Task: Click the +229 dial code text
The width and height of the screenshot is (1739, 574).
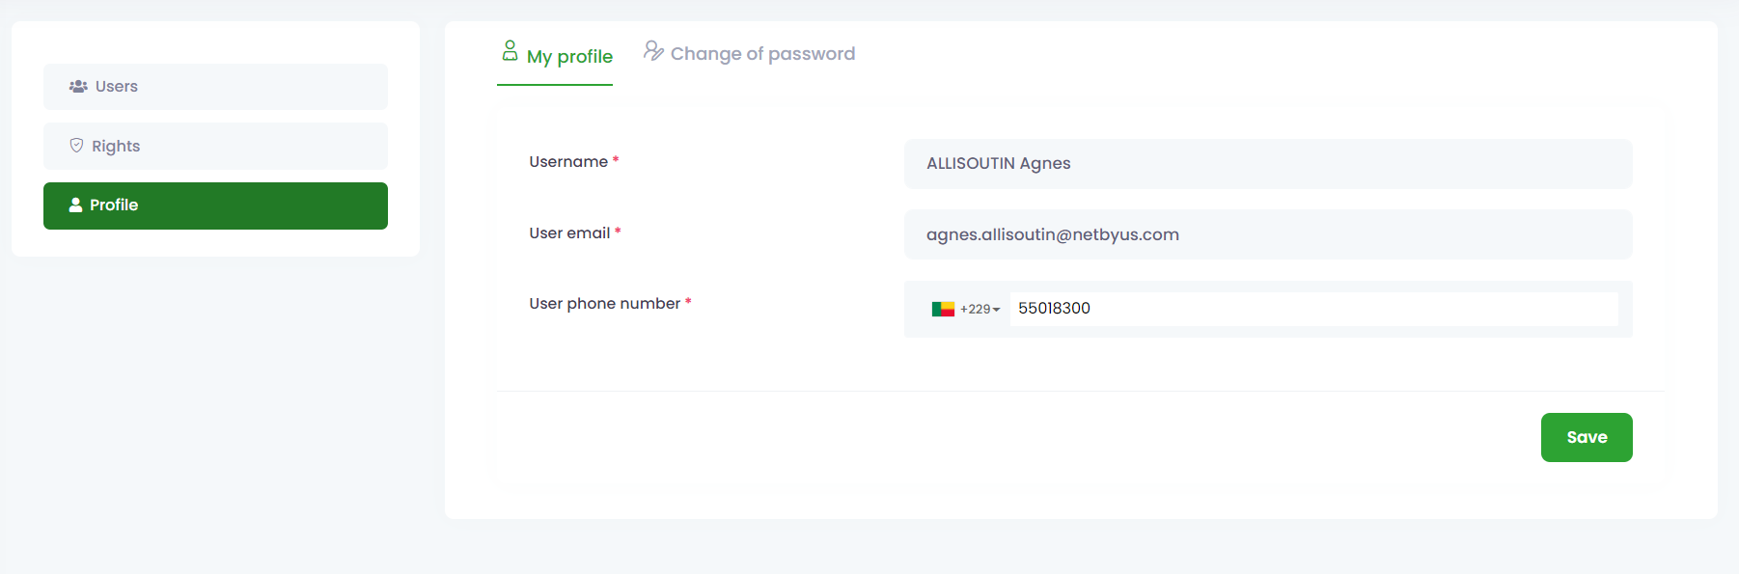Action: [975, 310]
